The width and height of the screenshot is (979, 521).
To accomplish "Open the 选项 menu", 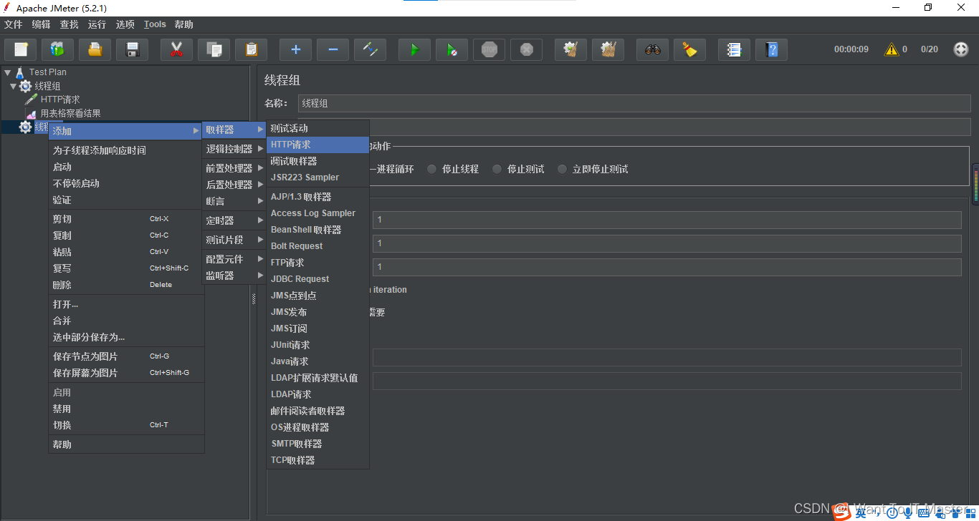I will [125, 24].
